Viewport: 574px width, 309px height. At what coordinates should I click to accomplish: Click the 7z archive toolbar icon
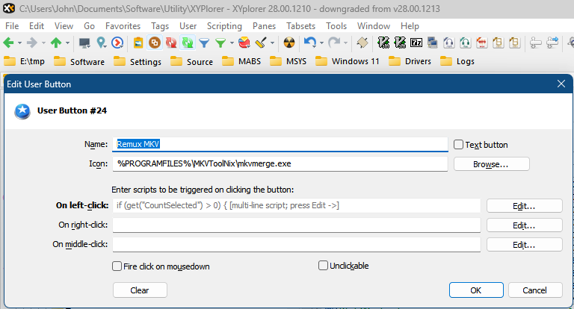tap(416, 43)
